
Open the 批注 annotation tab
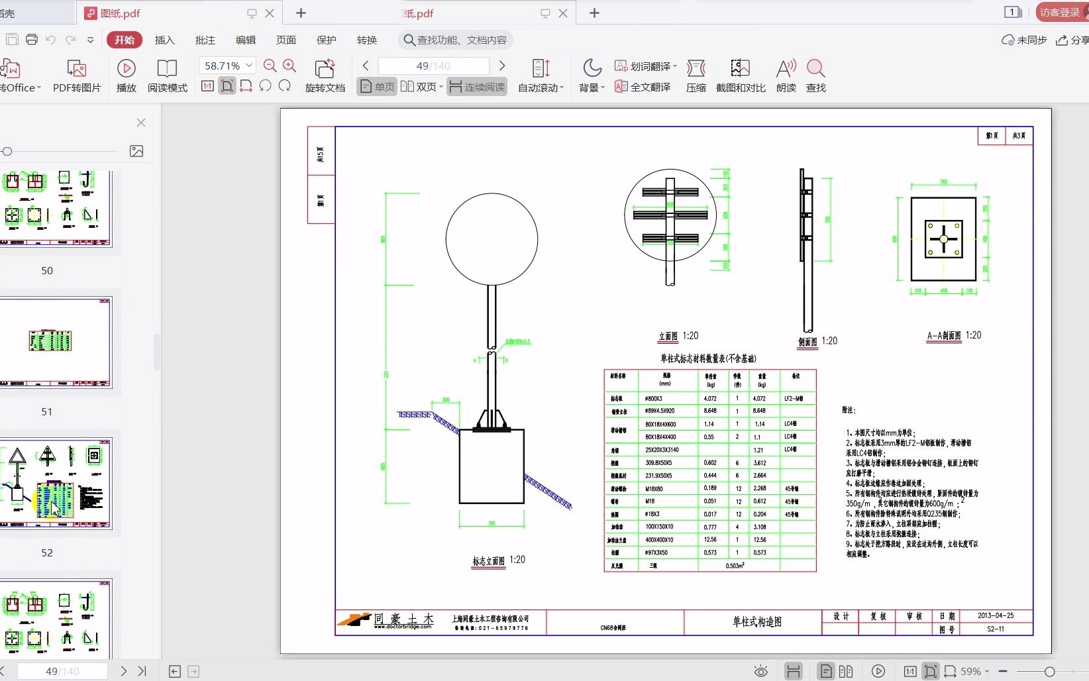tap(205, 40)
